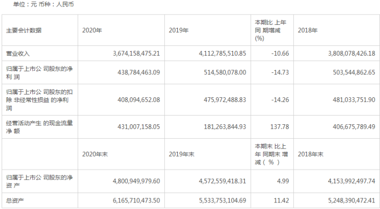The width and height of the screenshot is (380, 209).
Task: Click total assets value 6,165,710,473.50
Action: pos(136,200)
